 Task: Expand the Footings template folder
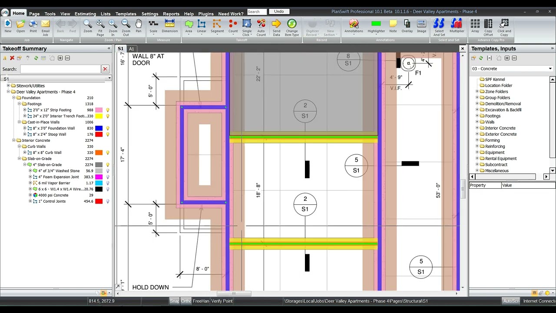pyautogui.click(x=477, y=116)
